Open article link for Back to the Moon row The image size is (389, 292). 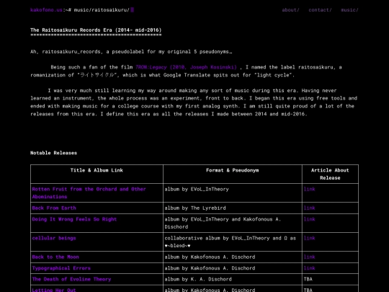pyautogui.click(x=309, y=257)
